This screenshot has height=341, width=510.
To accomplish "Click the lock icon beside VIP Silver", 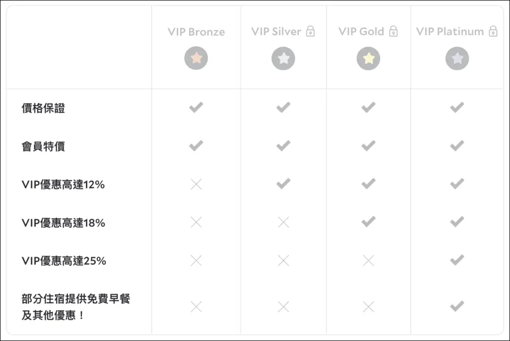I will point(310,32).
